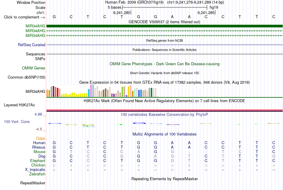
Task: Click the solid green MIR34AHG exon bar
Action: [x=164, y=26]
